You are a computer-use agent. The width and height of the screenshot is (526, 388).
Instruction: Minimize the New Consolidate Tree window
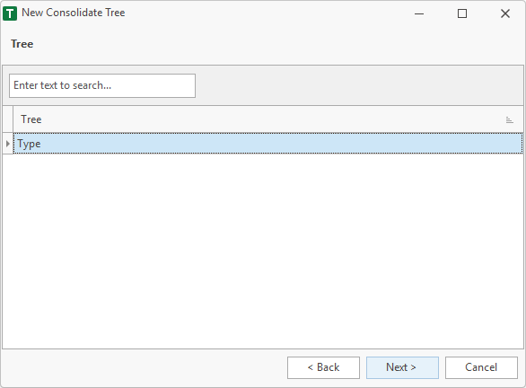pyautogui.click(x=419, y=13)
